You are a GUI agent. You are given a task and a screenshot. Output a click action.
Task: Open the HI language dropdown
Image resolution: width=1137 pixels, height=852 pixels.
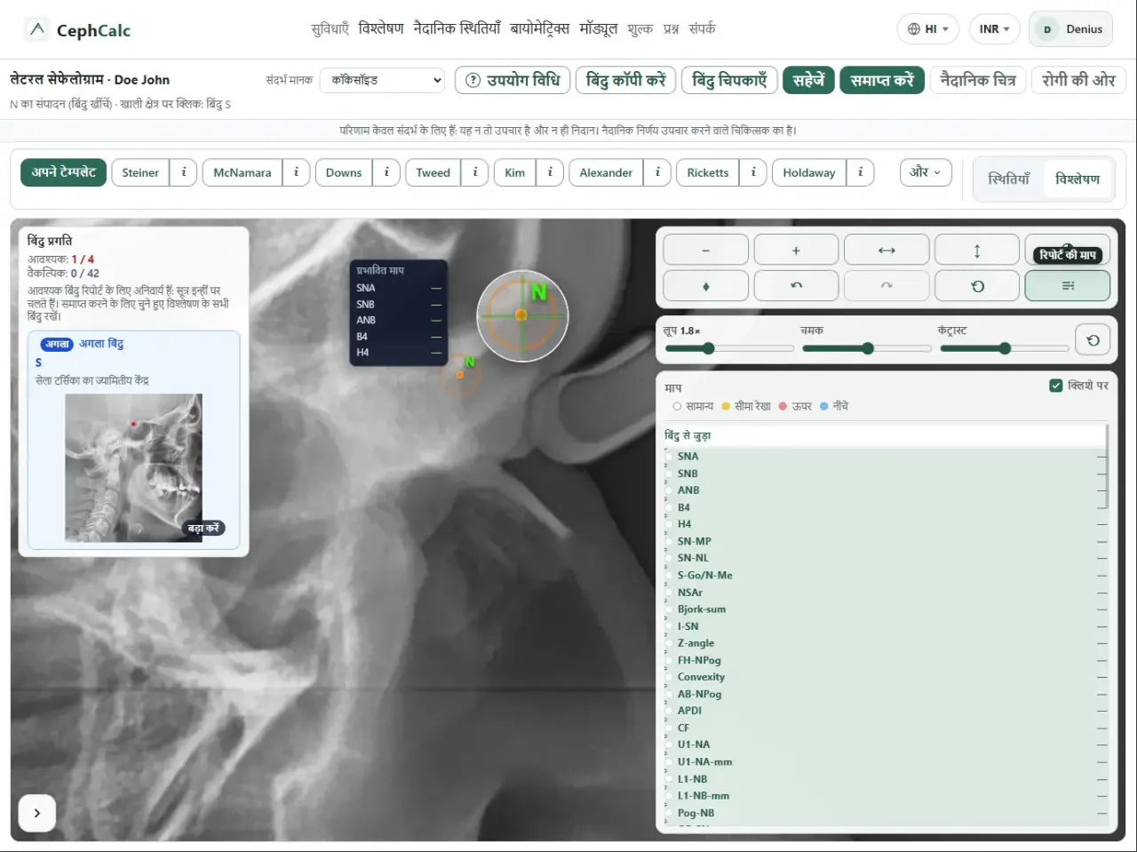tap(928, 29)
